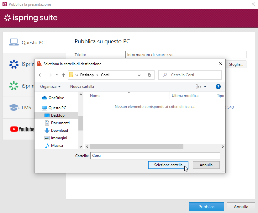Click the back arrow in folder dialog

coord(40,75)
